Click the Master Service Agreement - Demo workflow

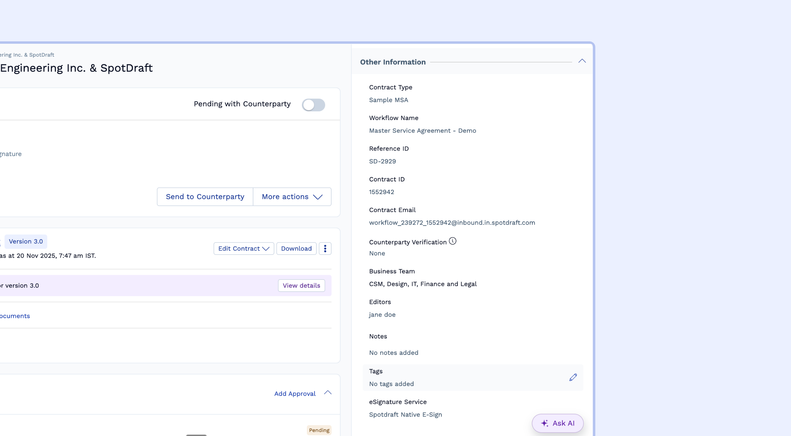tap(422, 131)
